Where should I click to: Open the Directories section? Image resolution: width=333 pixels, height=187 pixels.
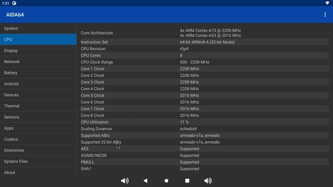38,150
